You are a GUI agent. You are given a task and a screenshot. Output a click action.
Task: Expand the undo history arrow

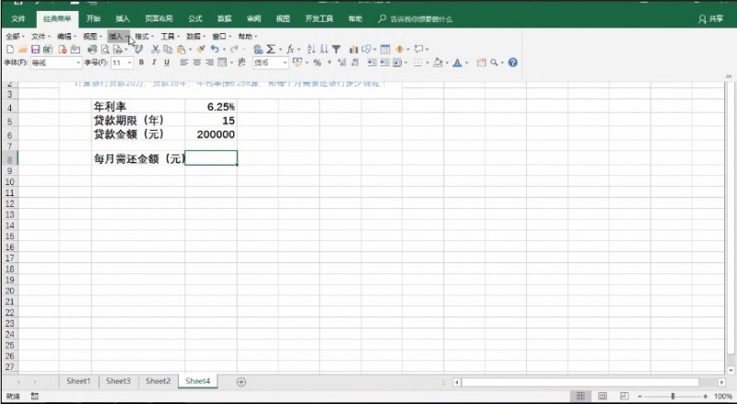pos(224,50)
